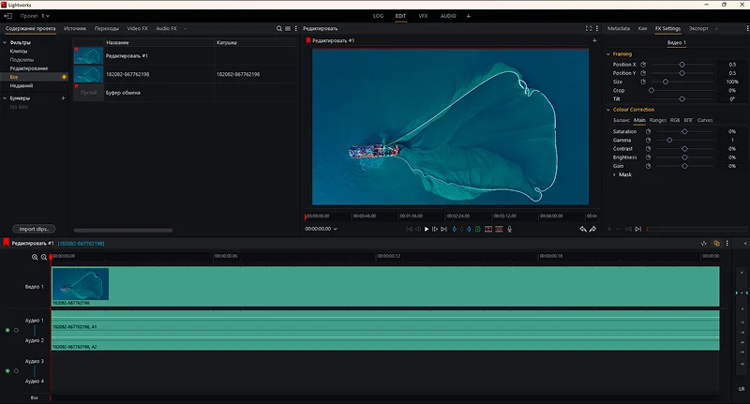750x404 pixels.
Task: Toggle keyframe stopwatch for Contrast
Action: [x=648, y=149]
